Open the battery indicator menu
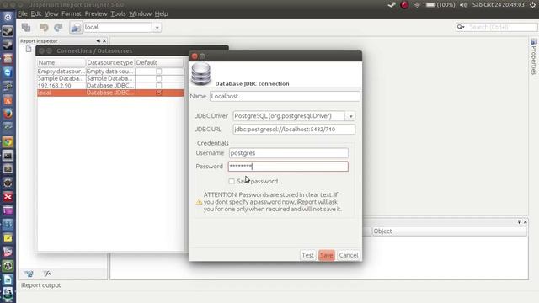 (440, 5)
